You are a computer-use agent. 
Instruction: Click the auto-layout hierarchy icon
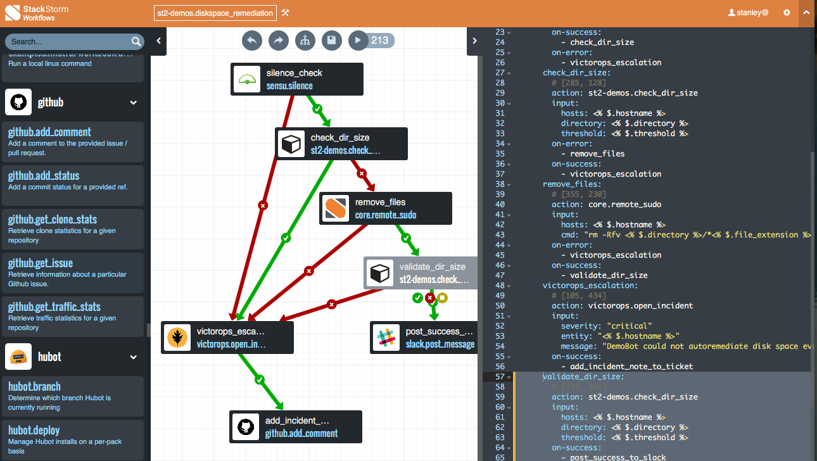tap(305, 41)
